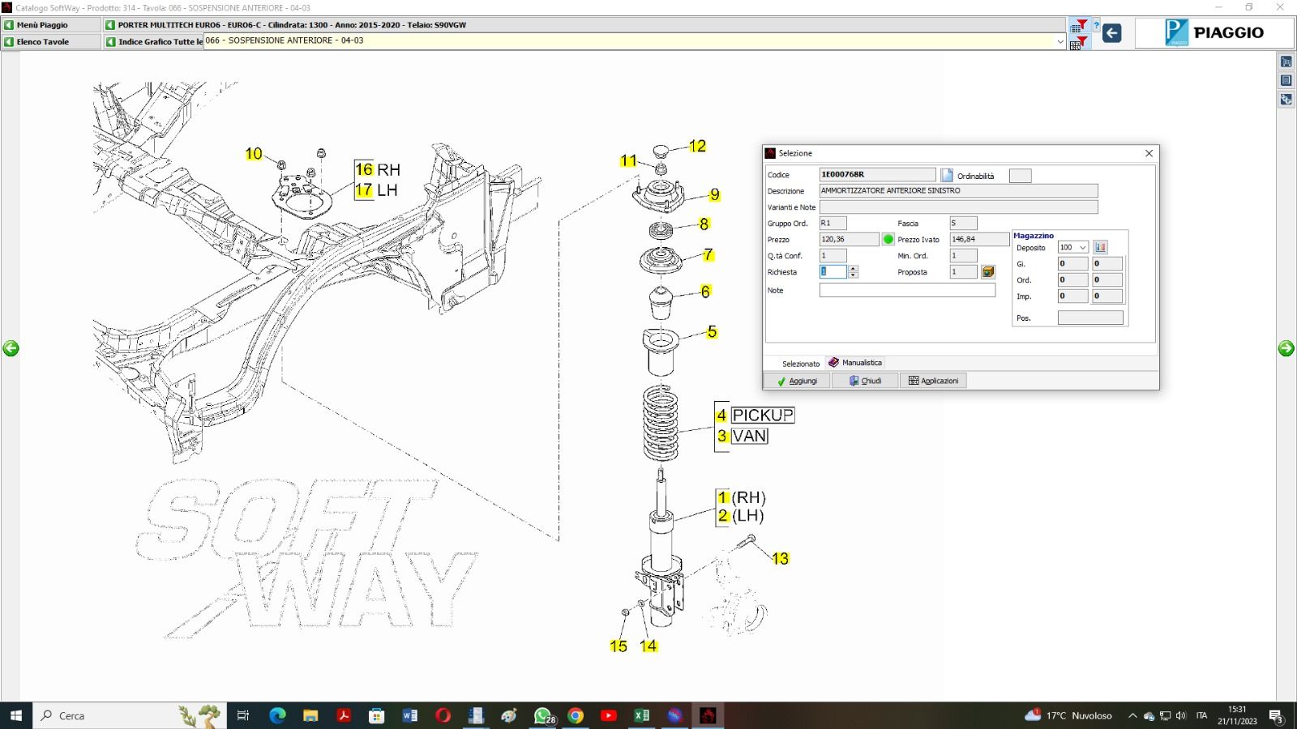Go to next table with green right arrow

coord(1286,348)
